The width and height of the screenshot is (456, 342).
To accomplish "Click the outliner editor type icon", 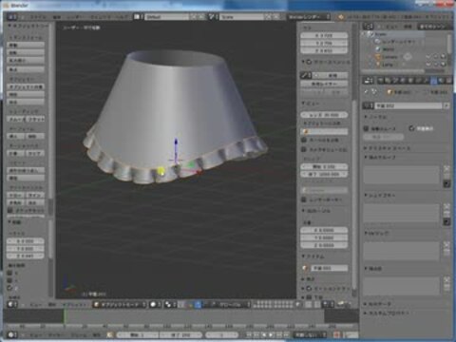I will pyautogui.click(x=368, y=27).
